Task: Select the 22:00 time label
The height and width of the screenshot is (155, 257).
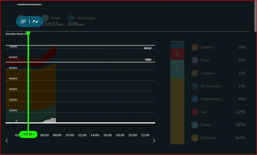Action: 145,135
